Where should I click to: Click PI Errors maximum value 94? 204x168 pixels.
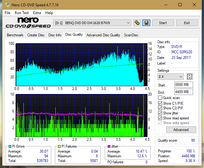point(46,156)
